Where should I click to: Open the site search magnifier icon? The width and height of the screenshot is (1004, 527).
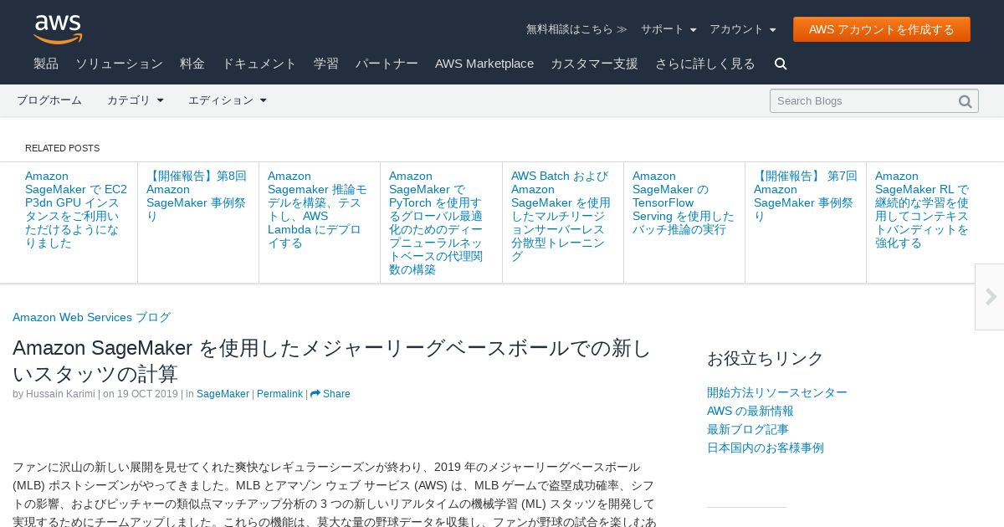coord(781,64)
